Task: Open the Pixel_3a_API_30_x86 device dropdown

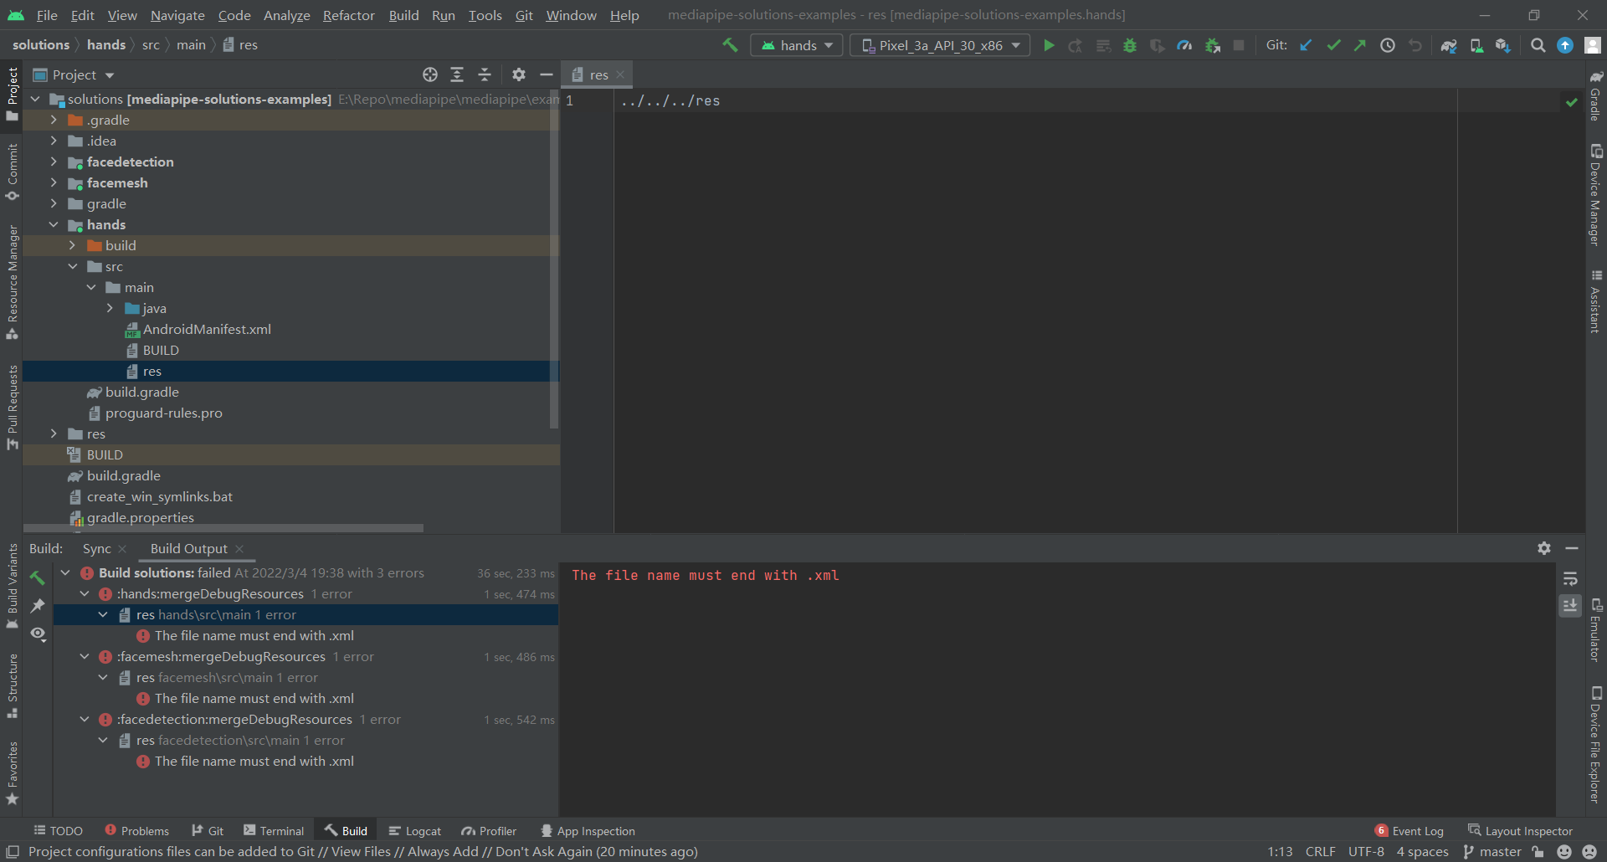Action: (x=940, y=45)
